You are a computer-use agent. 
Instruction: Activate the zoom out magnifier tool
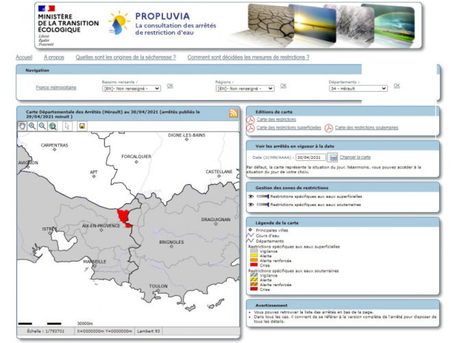coord(42,126)
